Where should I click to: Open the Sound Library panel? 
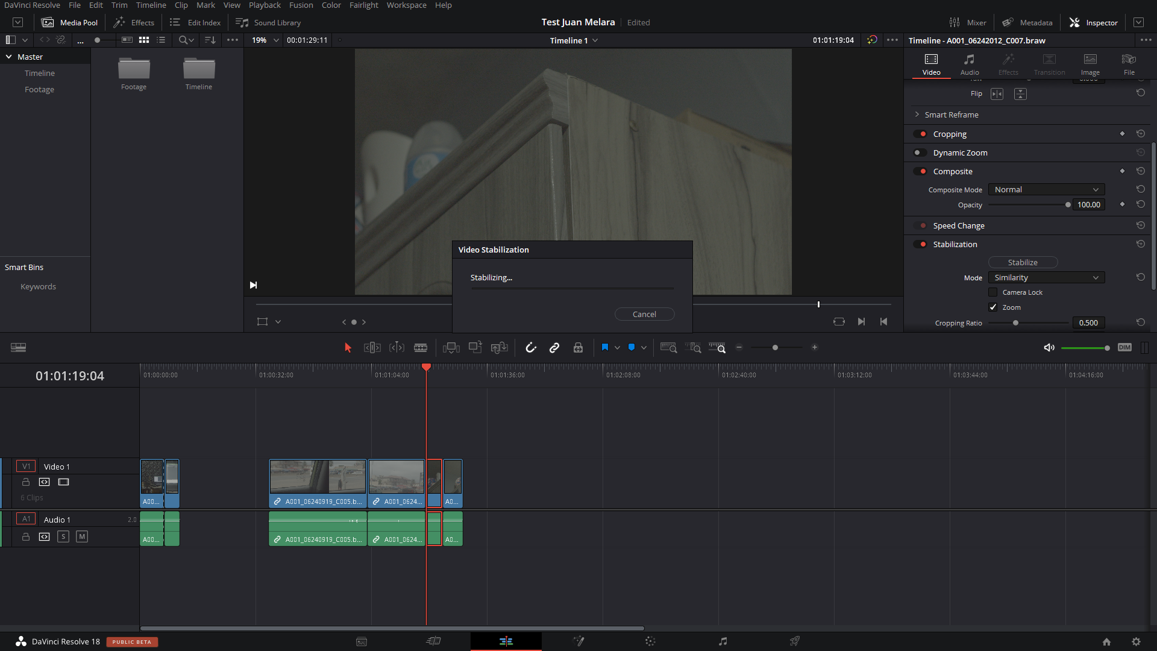268,22
